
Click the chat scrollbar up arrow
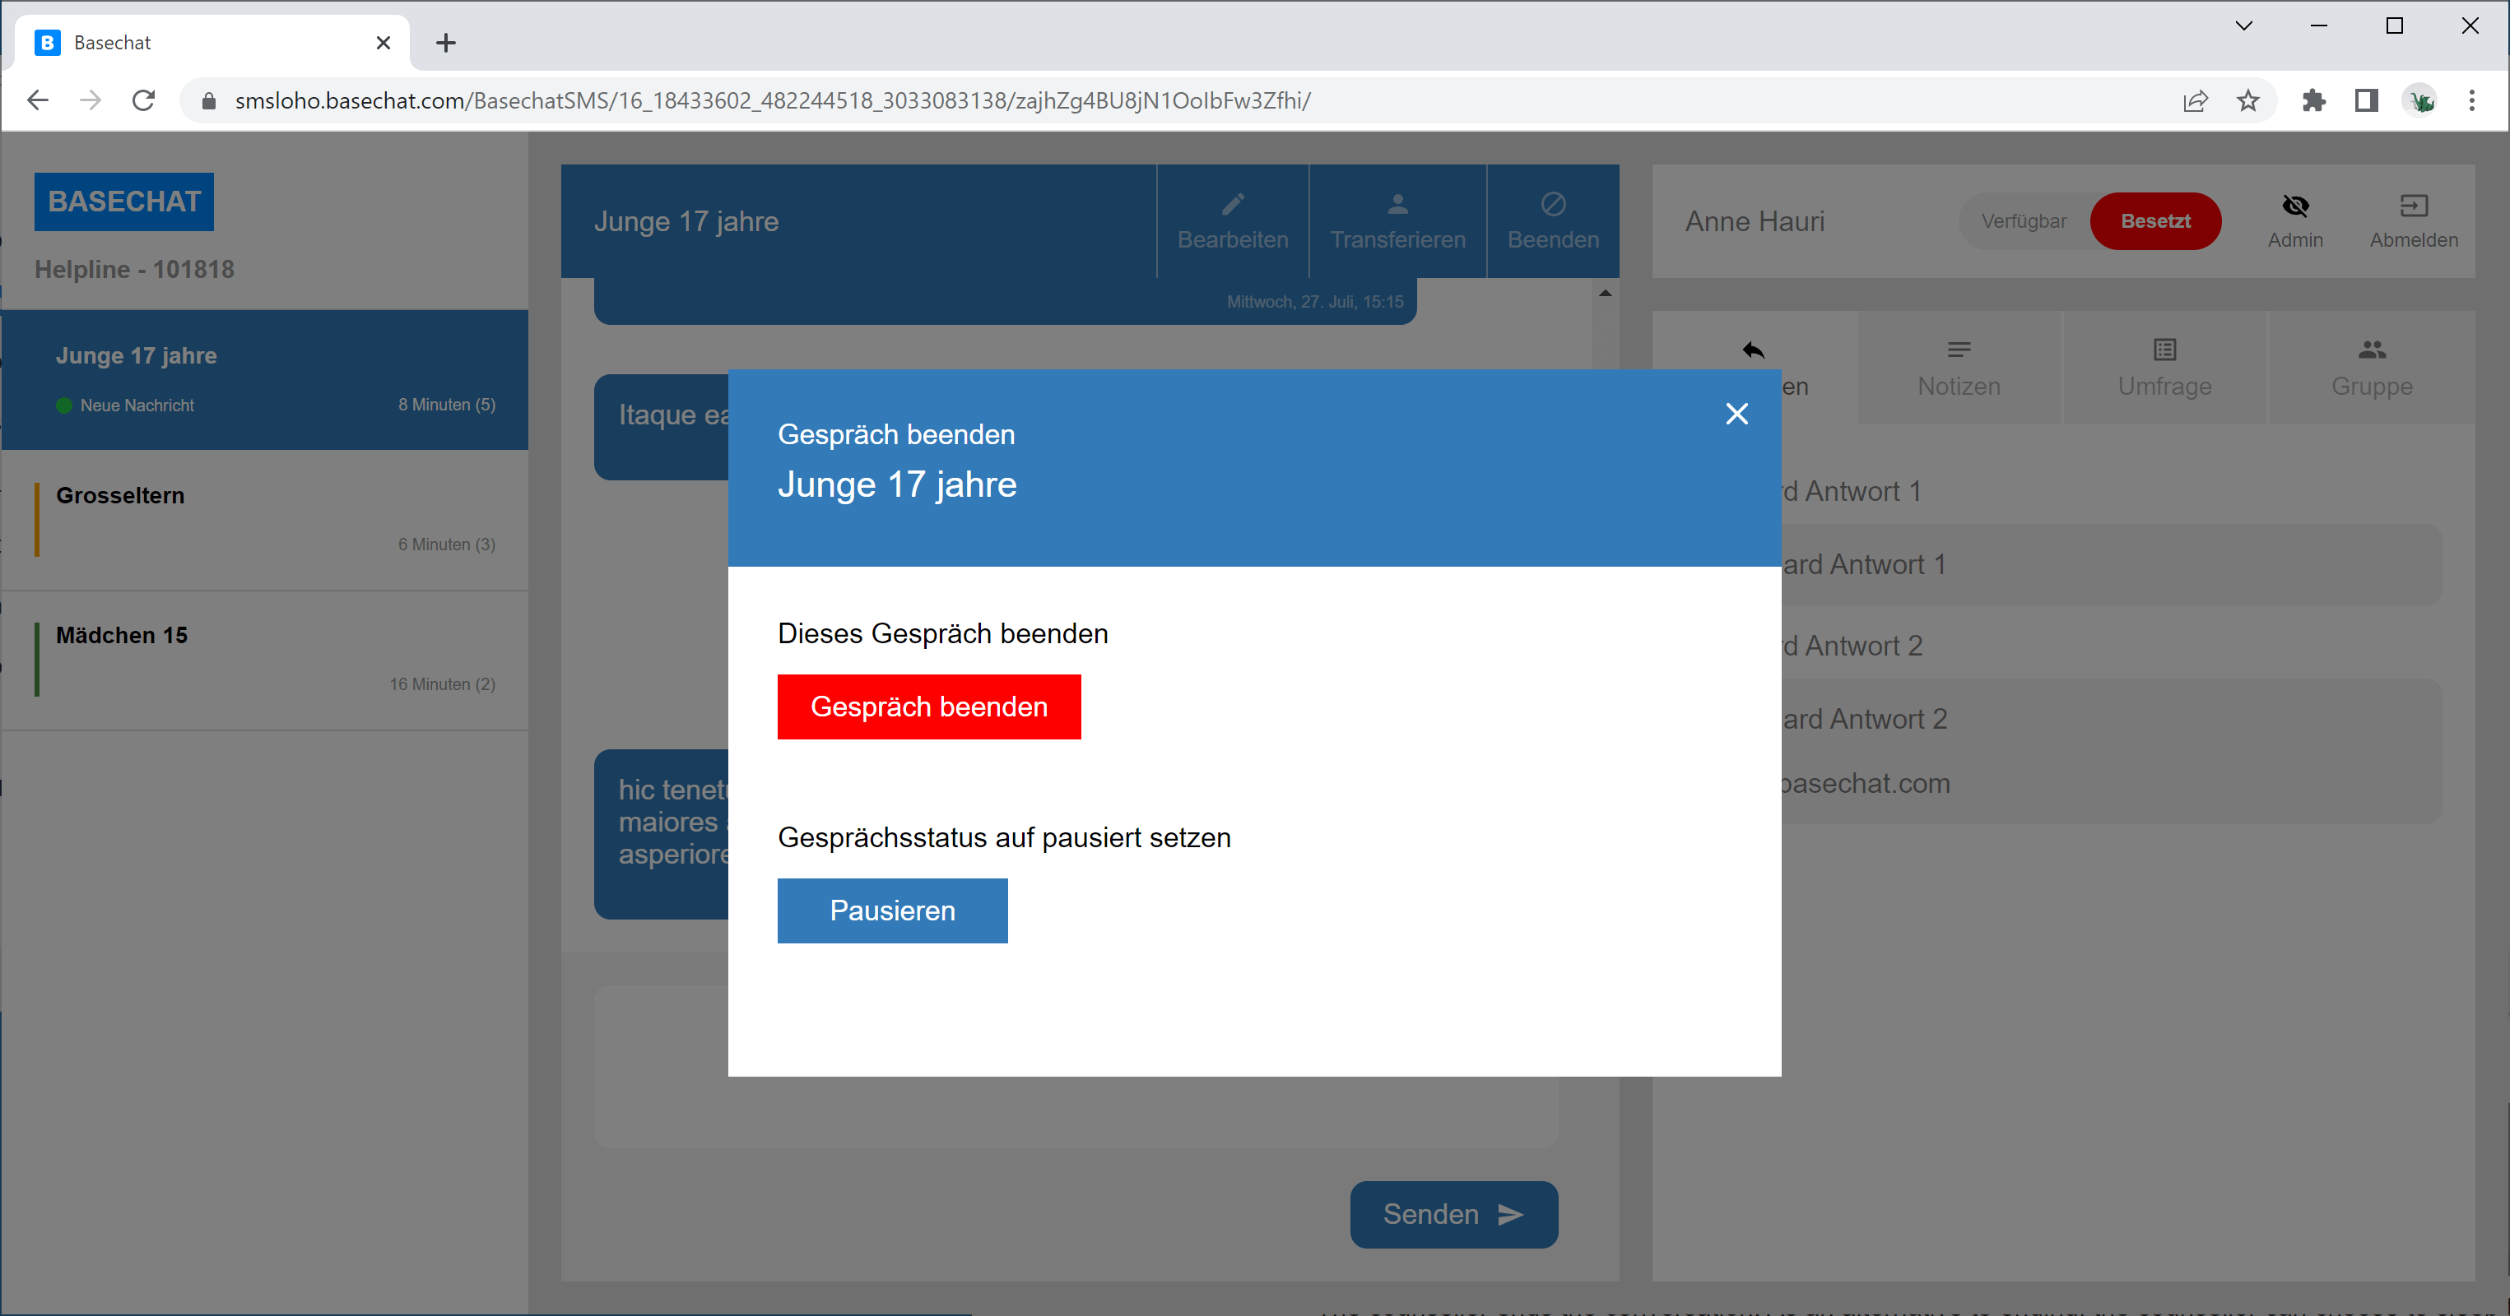click(x=1605, y=293)
